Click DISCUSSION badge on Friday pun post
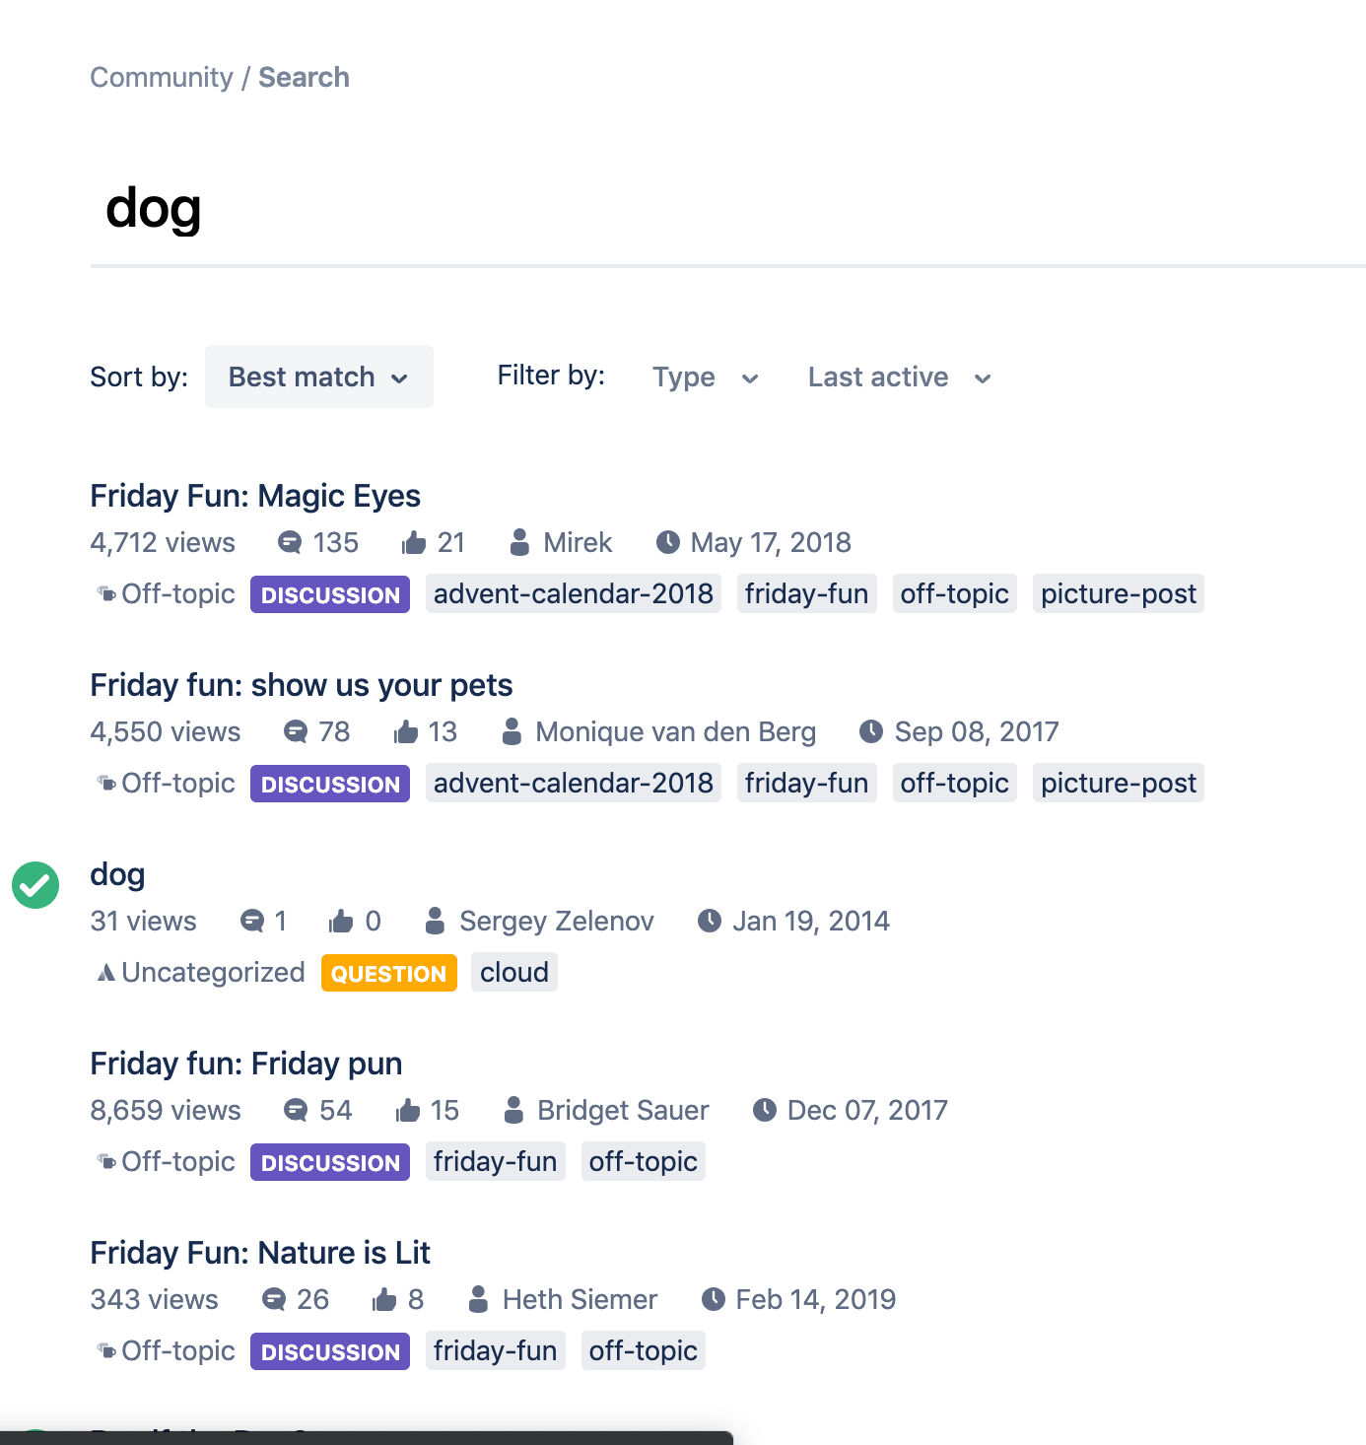Screen dimensions: 1366x1445 click(x=330, y=1162)
